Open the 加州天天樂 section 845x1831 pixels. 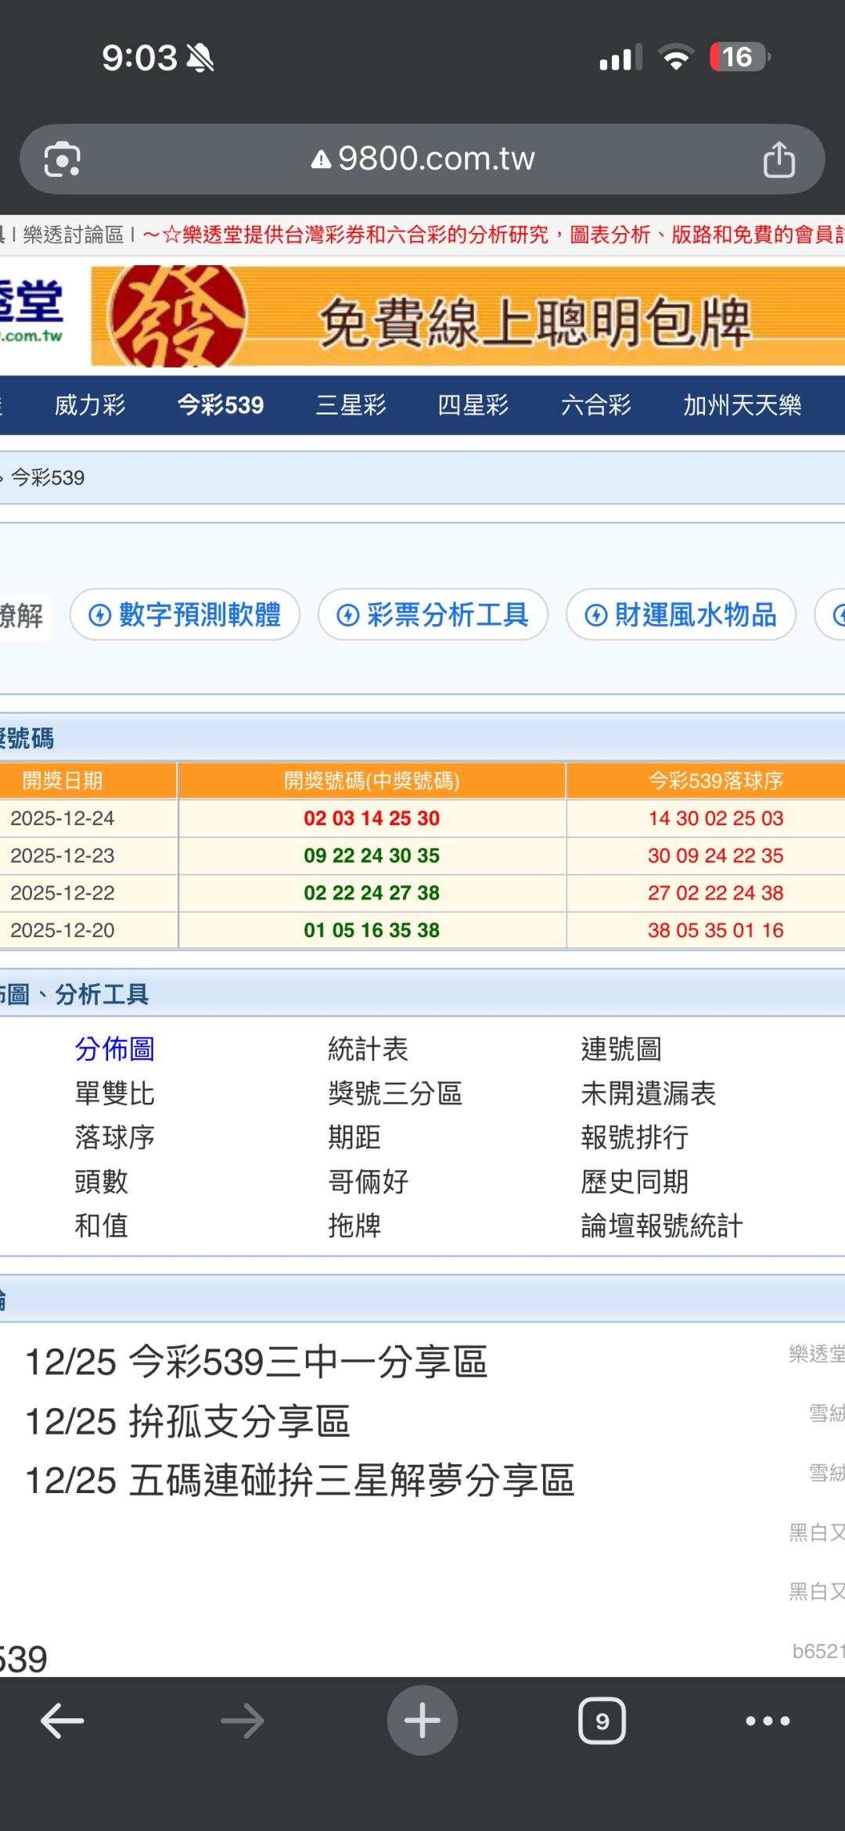(x=742, y=405)
